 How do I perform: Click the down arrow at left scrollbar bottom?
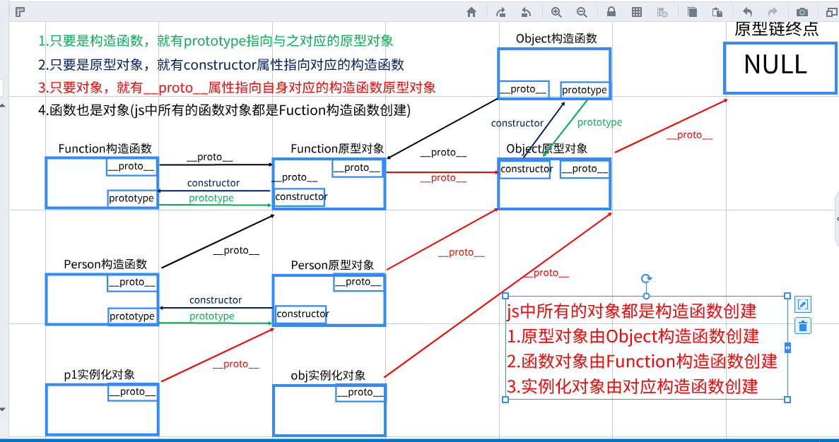coord(2,410)
